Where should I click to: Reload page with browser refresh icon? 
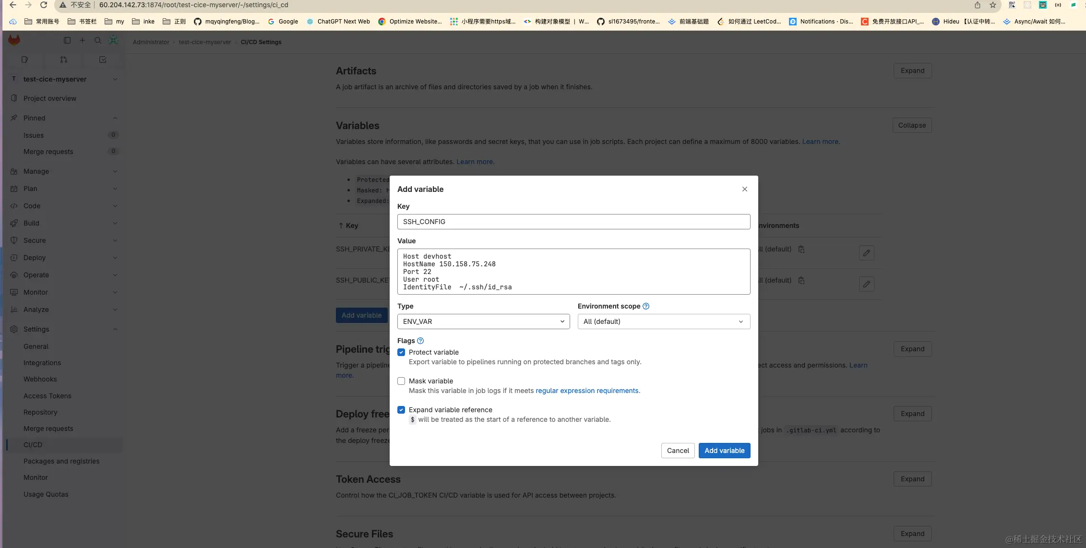44,5
